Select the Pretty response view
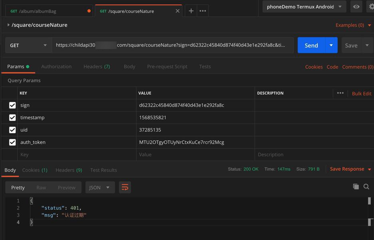The height and width of the screenshot is (240, 374). coord(18,187)
